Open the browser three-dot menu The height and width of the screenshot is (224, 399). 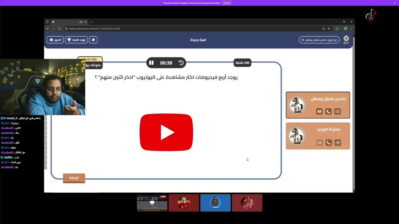(351, 29)
